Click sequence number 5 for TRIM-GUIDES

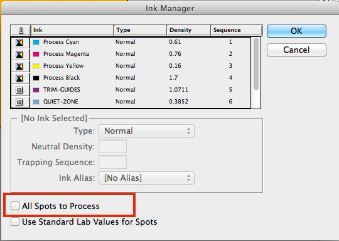[x=230, y=90]
